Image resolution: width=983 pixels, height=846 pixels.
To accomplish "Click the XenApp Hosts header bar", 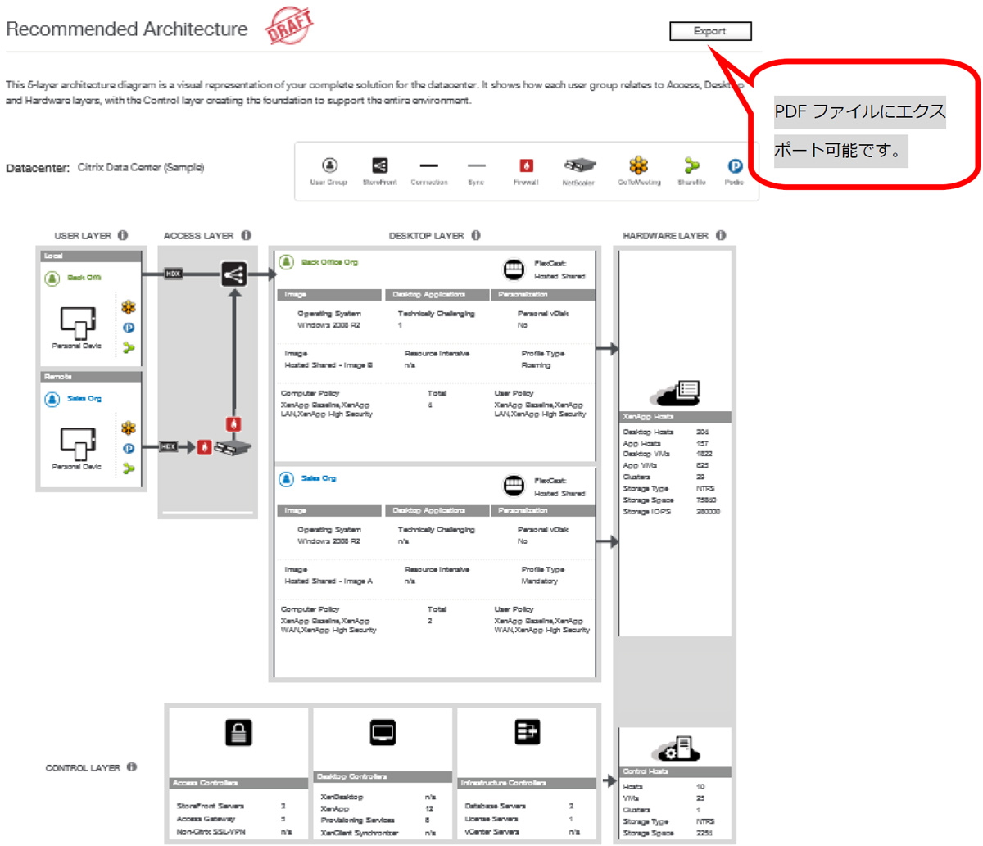I will (675, 417).
